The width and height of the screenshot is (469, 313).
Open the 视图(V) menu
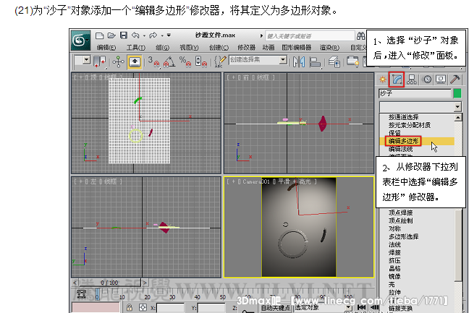pos(189,48)
